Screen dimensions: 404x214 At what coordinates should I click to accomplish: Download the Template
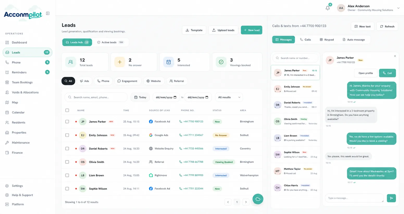194,30
